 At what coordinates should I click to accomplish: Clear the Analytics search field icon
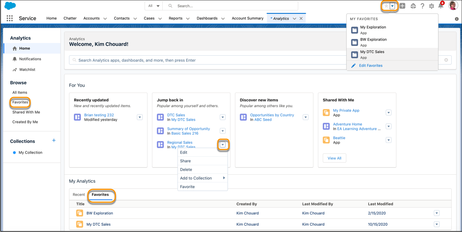tap(446, 60)
